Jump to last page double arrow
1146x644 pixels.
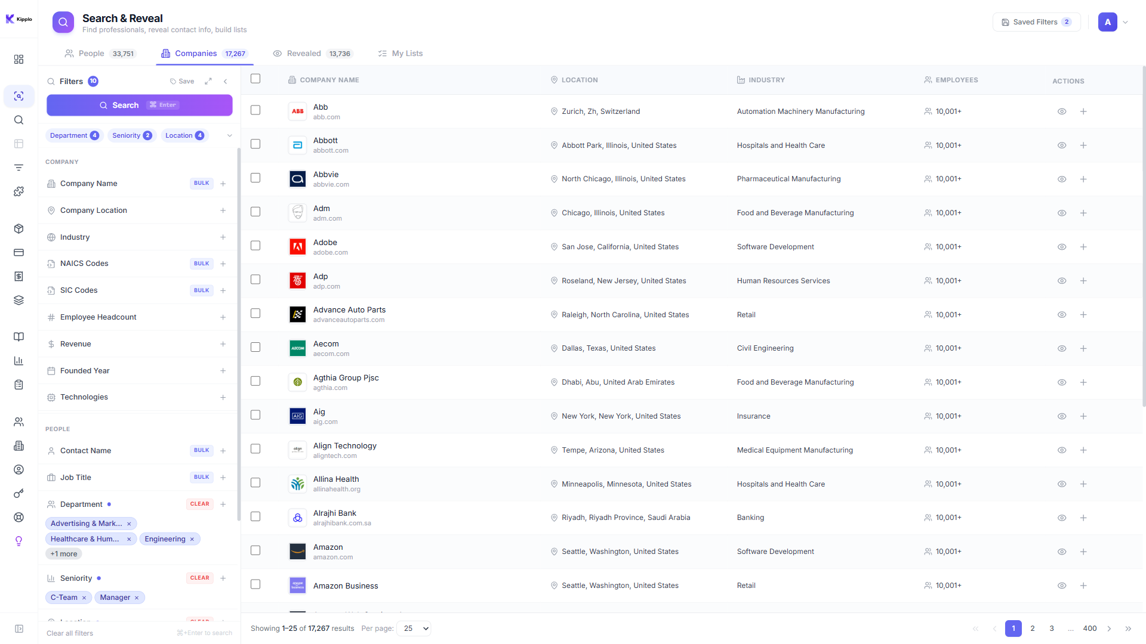1128,628
